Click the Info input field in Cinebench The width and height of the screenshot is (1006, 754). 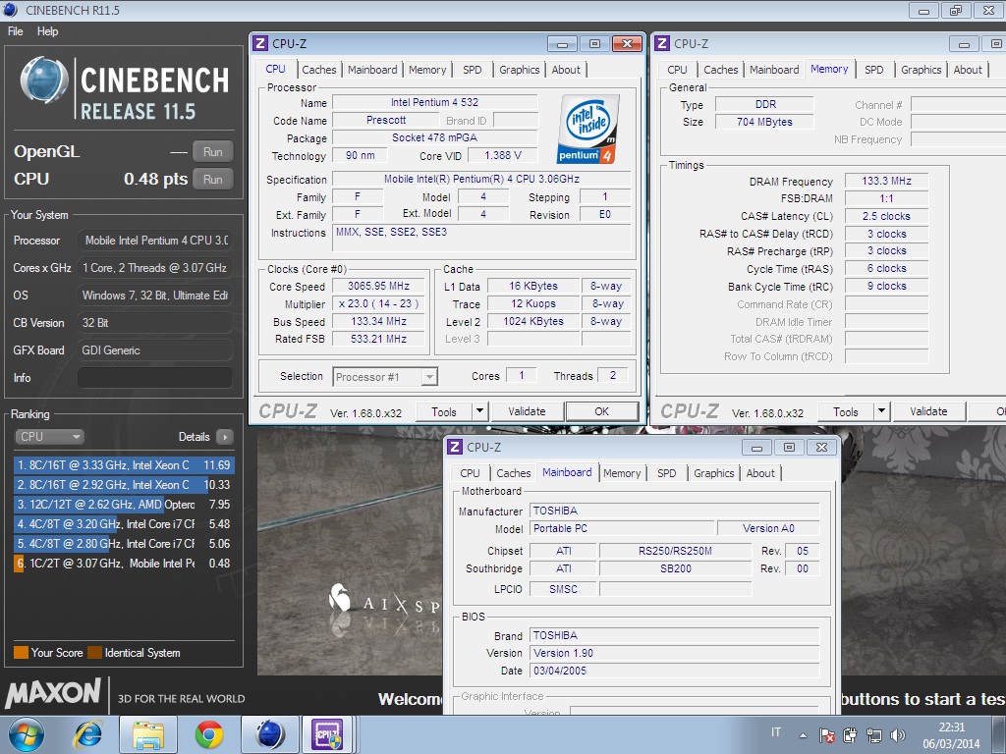[154, 378]
